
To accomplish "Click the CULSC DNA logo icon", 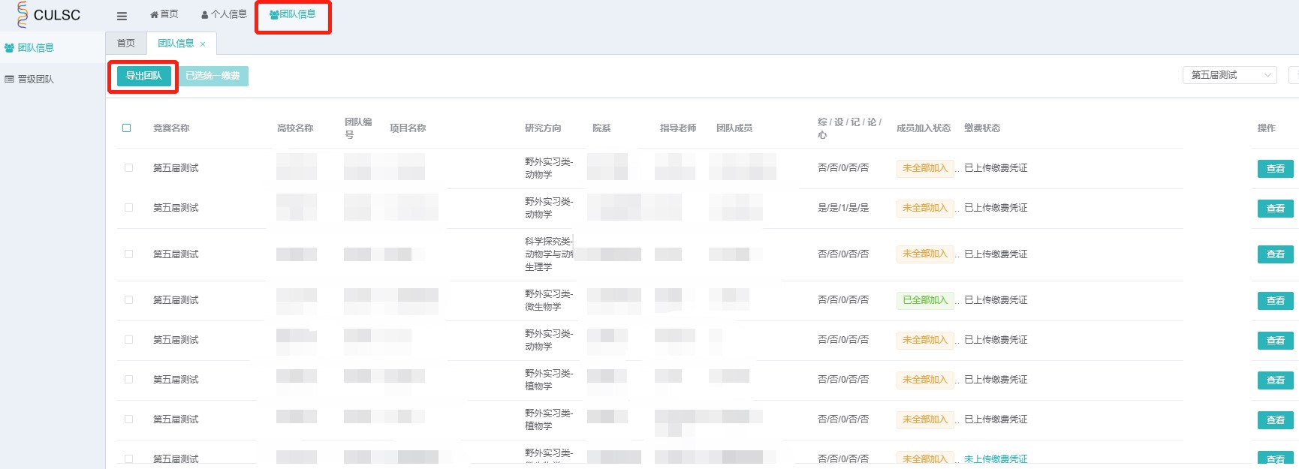I will pyautogui.click(x=22, y=14).
